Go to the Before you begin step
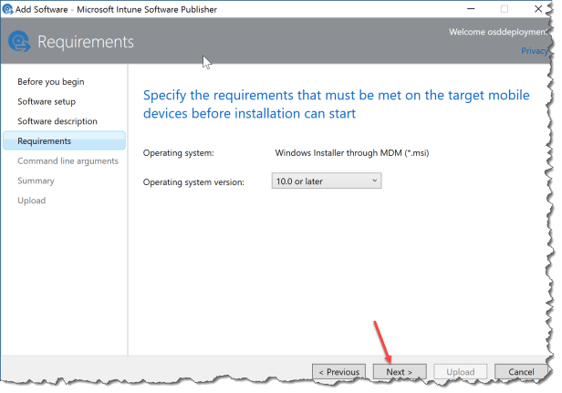Viewport: 562px width, 393px height. tap(50, 82)
